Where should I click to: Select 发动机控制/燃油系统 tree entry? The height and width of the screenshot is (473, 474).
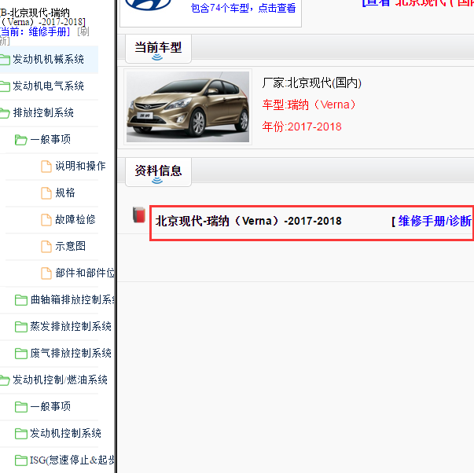[x=60, y=379]
